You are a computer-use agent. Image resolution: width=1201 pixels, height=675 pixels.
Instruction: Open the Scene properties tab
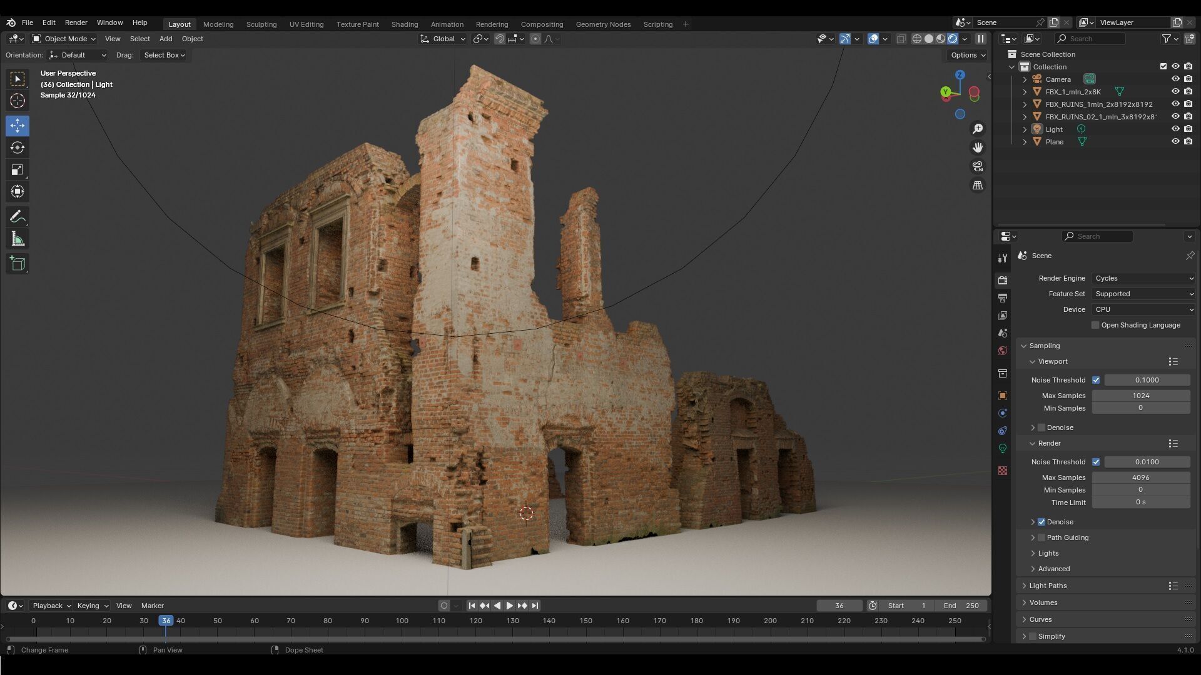click(1003, 332)
